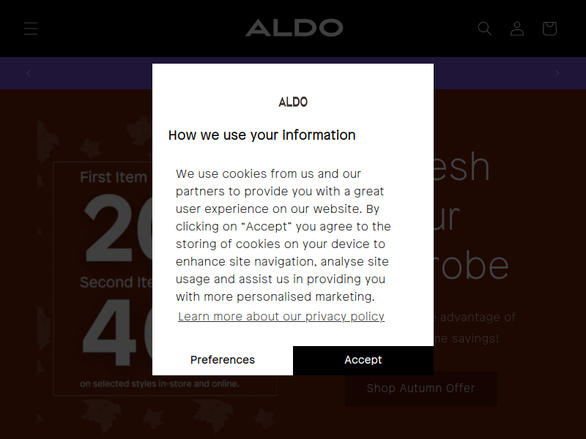This screenshot has width=586, height=439.
Task: Show previous announcement with left chevron
Action: click(x=29, y=73)
